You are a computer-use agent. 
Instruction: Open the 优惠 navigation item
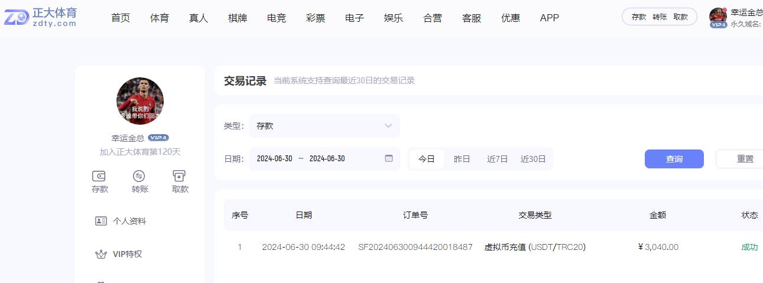511,18
